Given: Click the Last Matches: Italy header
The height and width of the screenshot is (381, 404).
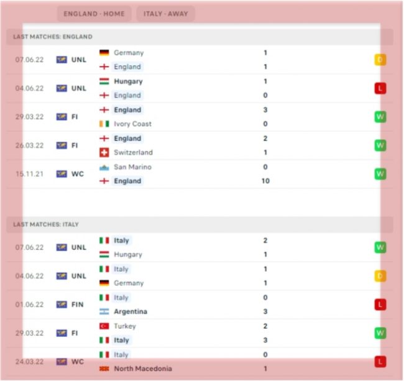Looking at the screenshot, I should tap(46, 224).
